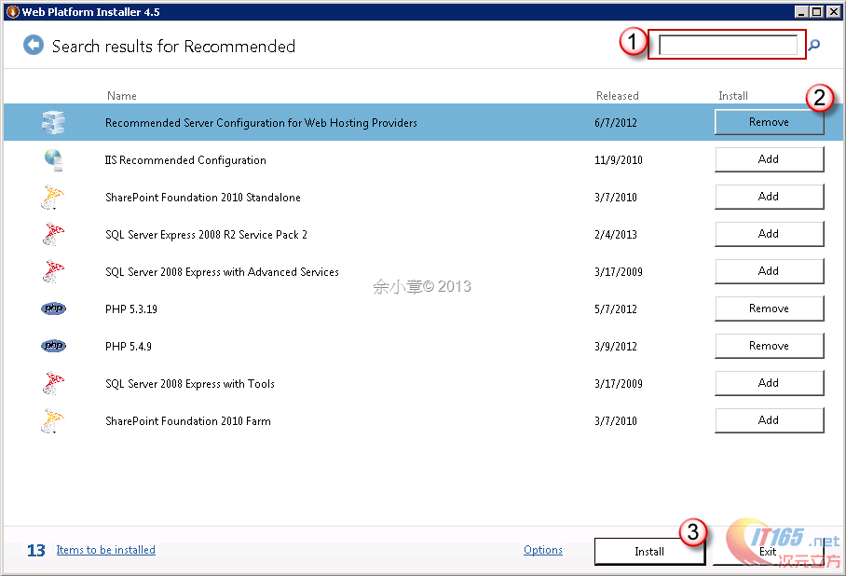Select the IIS Recommended Configuration row text

(185, 159)
